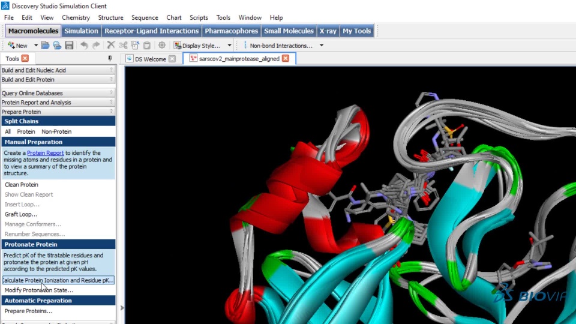
Task: Click the Cut scissors icon
Action: 123,45
